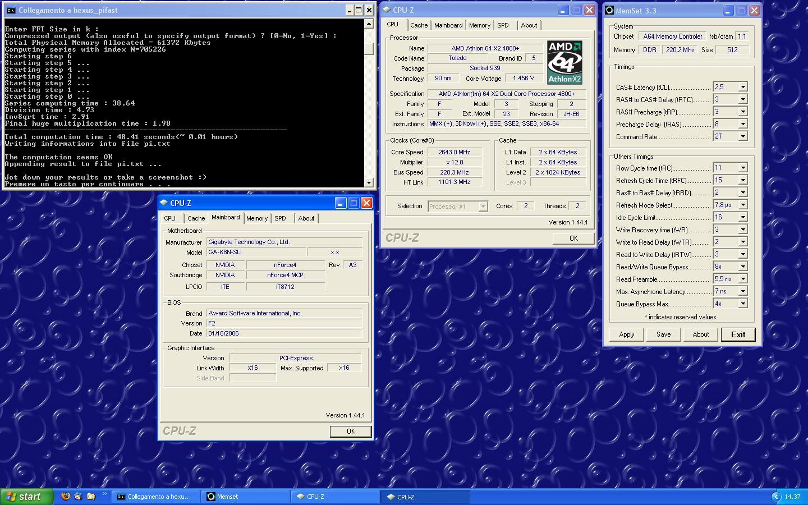
Task: Open the Max. Asynchrone Latency dropdown
Action: [x=743, y=291]
